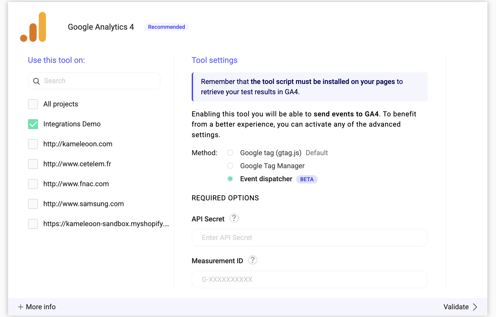Click the Validate arrow chevron
The image size is (496, 317).
pyautogui.click(x=475, y=307)
